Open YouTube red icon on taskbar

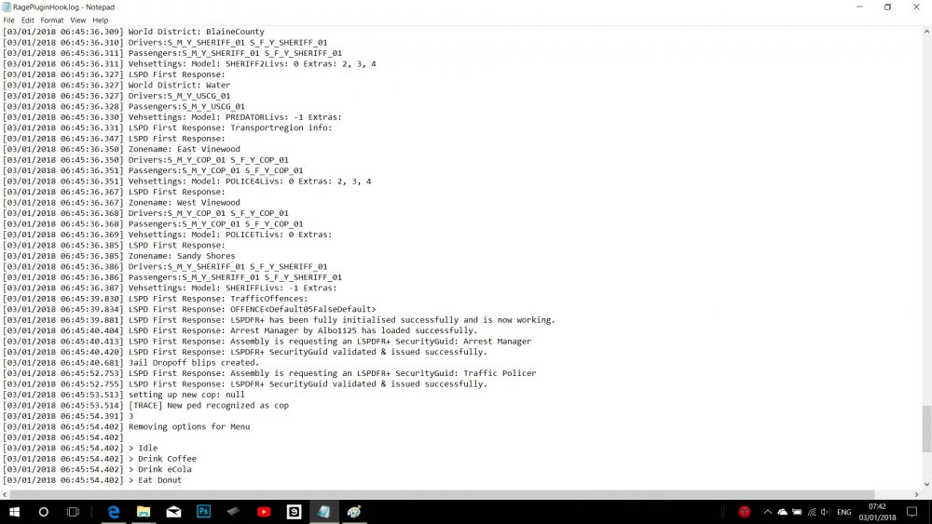pyautogui.click(x=264, y=512)
